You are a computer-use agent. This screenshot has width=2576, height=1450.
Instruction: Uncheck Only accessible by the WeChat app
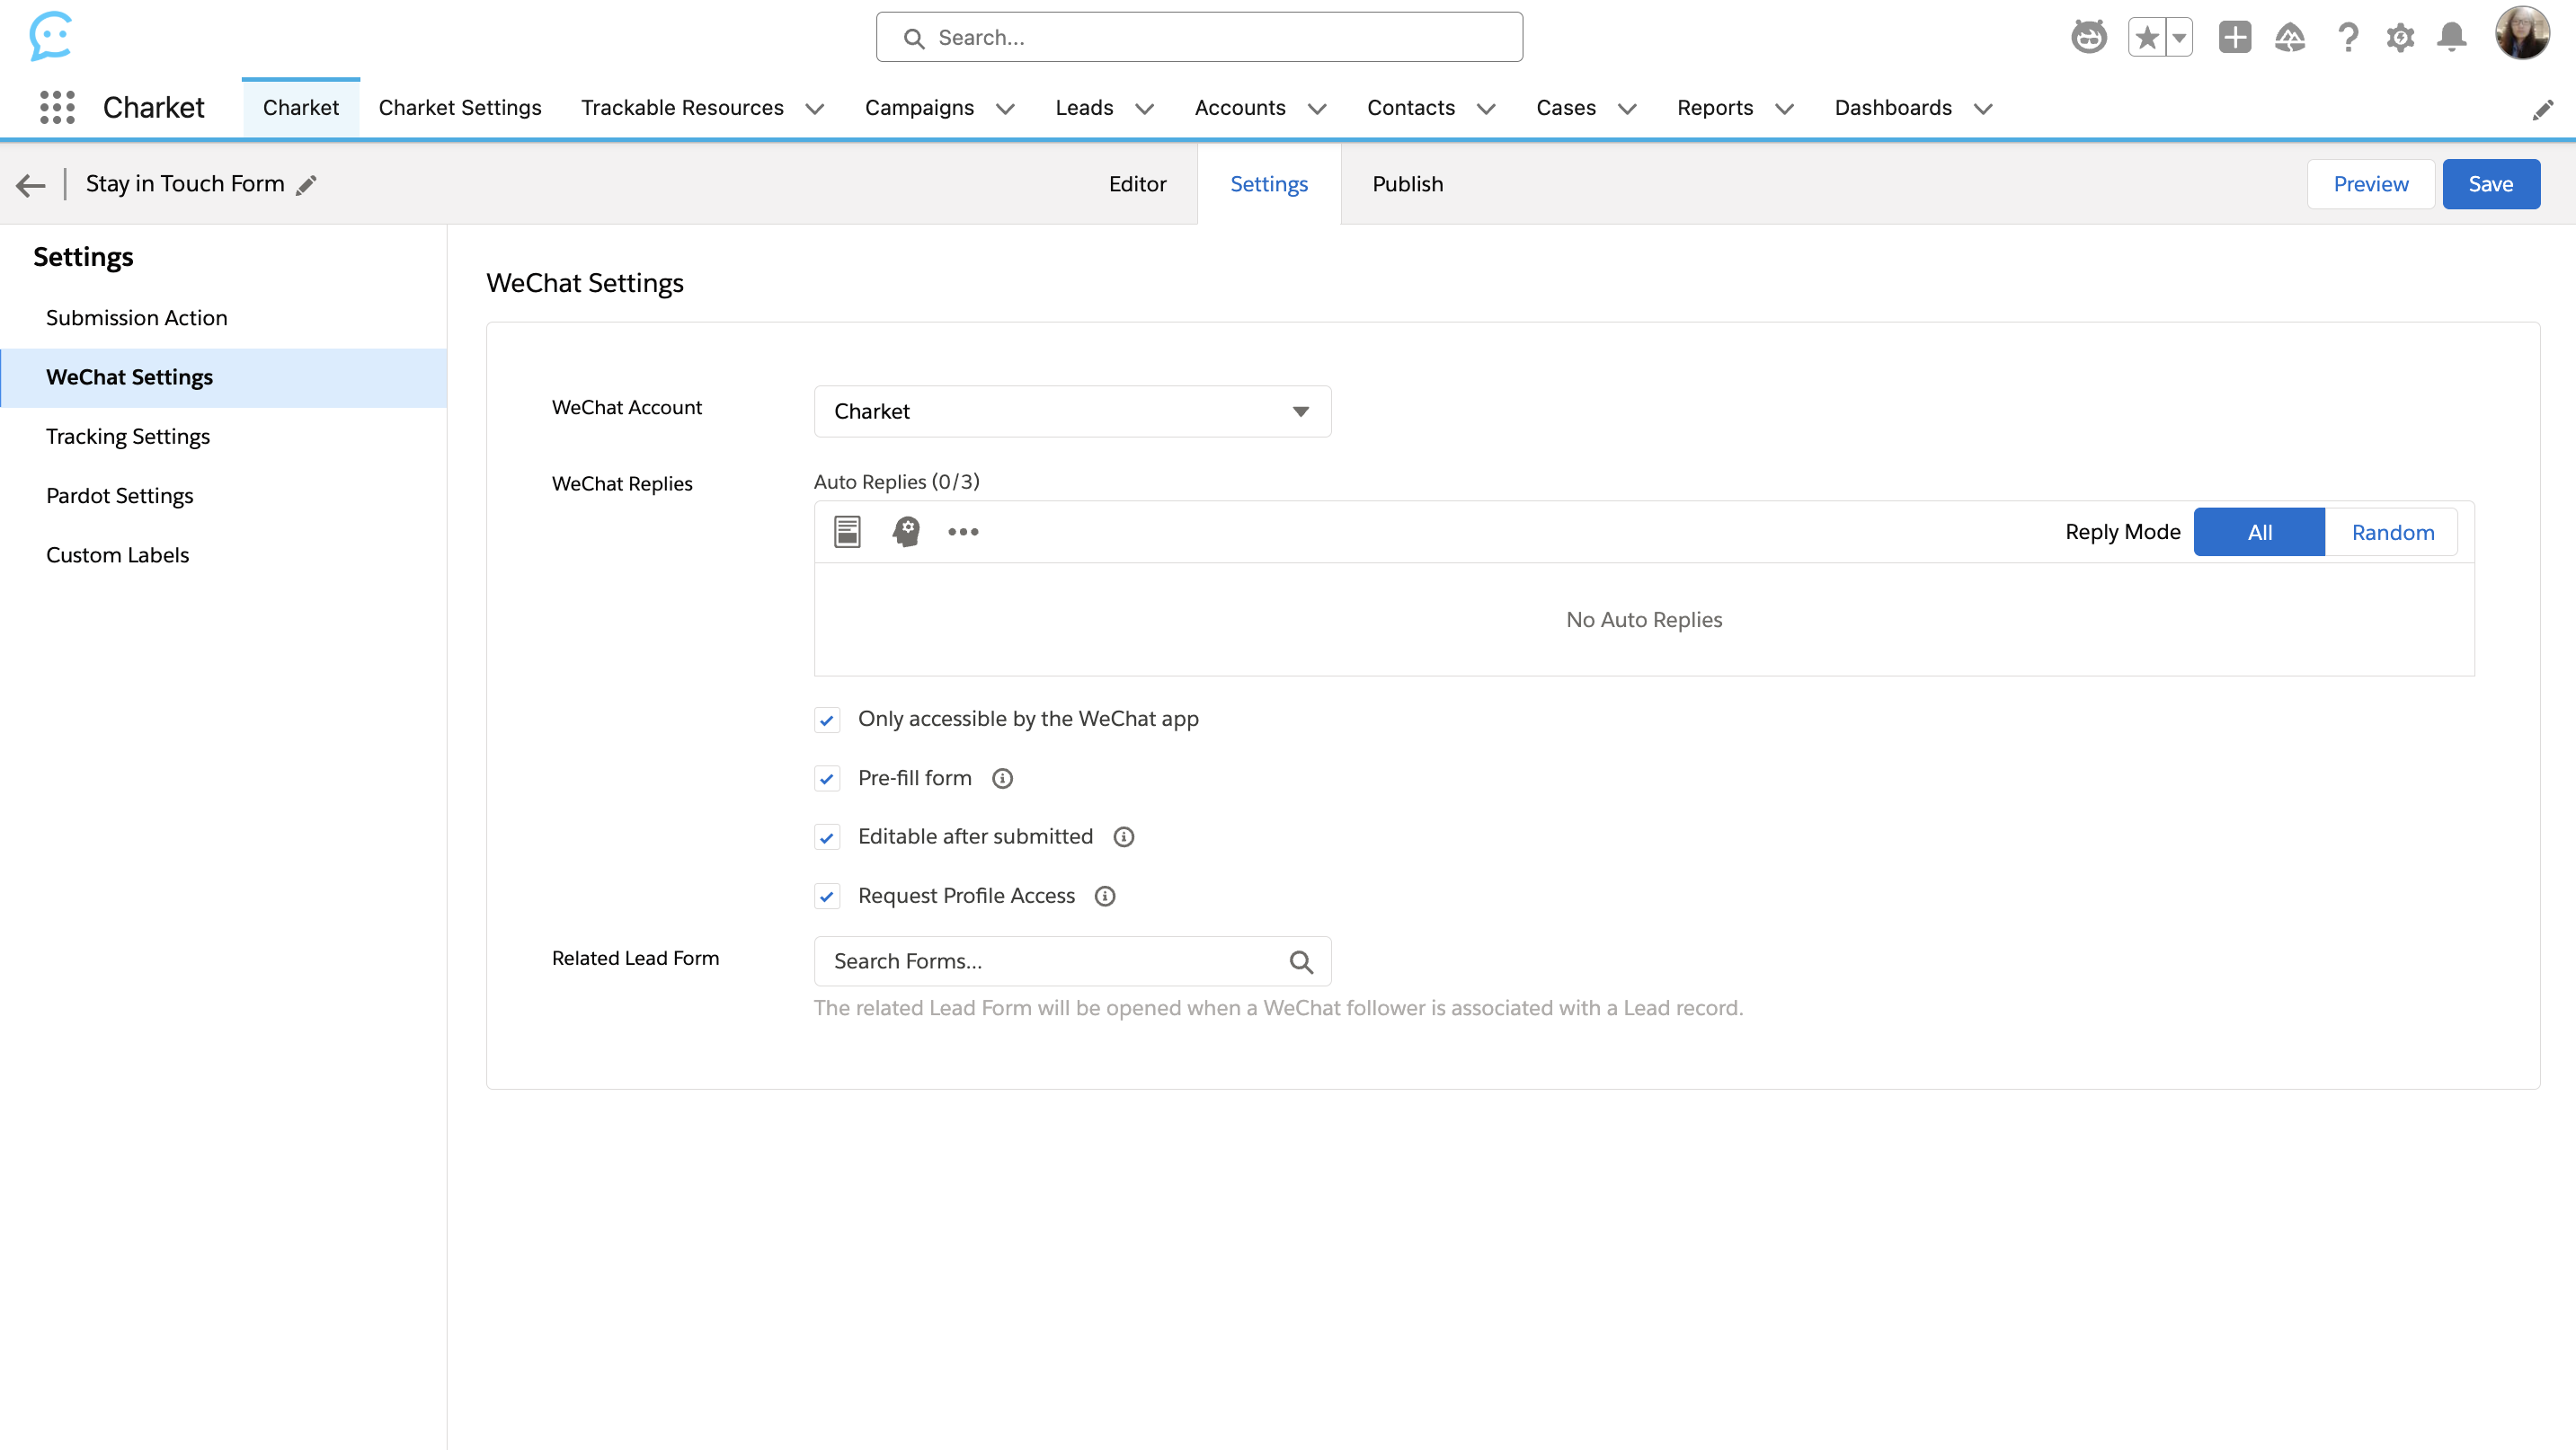point(827,720)
